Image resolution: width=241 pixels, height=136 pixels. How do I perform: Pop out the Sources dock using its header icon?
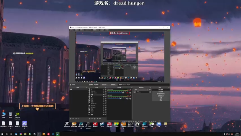(105, 87)
